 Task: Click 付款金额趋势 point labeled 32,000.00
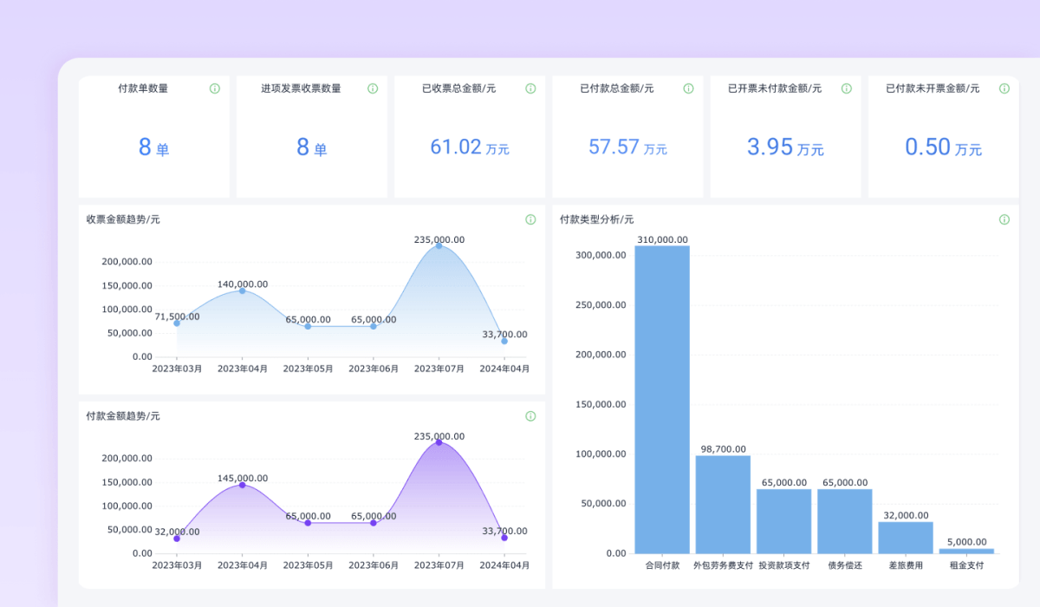click(x=177, y=538)
